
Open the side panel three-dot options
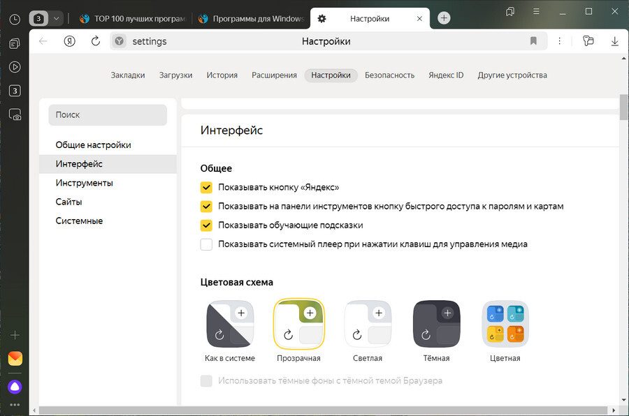[x=15, y=405]
